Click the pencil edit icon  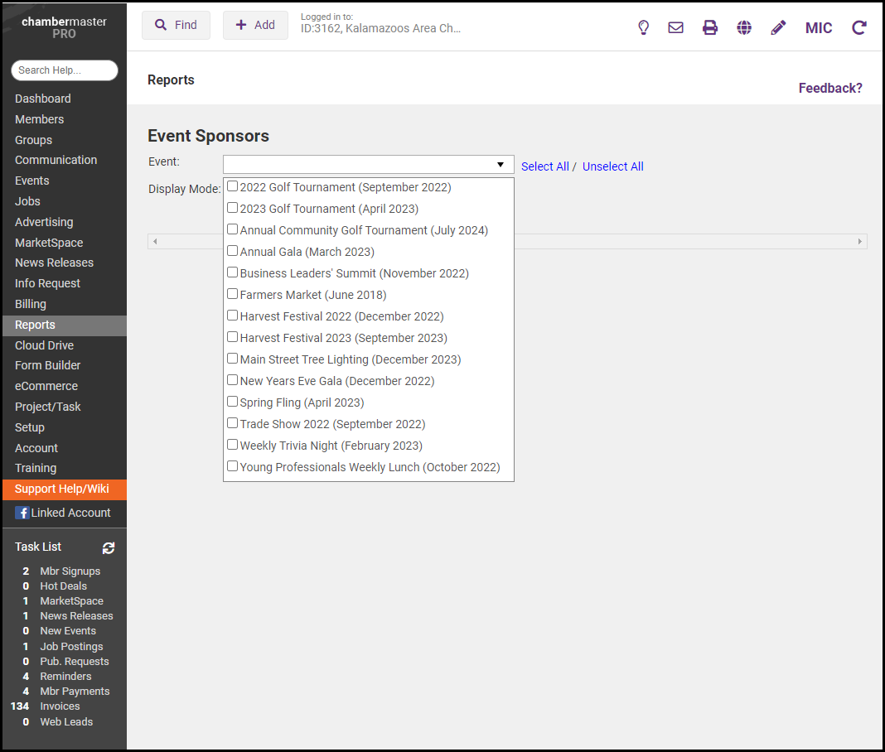778,27
